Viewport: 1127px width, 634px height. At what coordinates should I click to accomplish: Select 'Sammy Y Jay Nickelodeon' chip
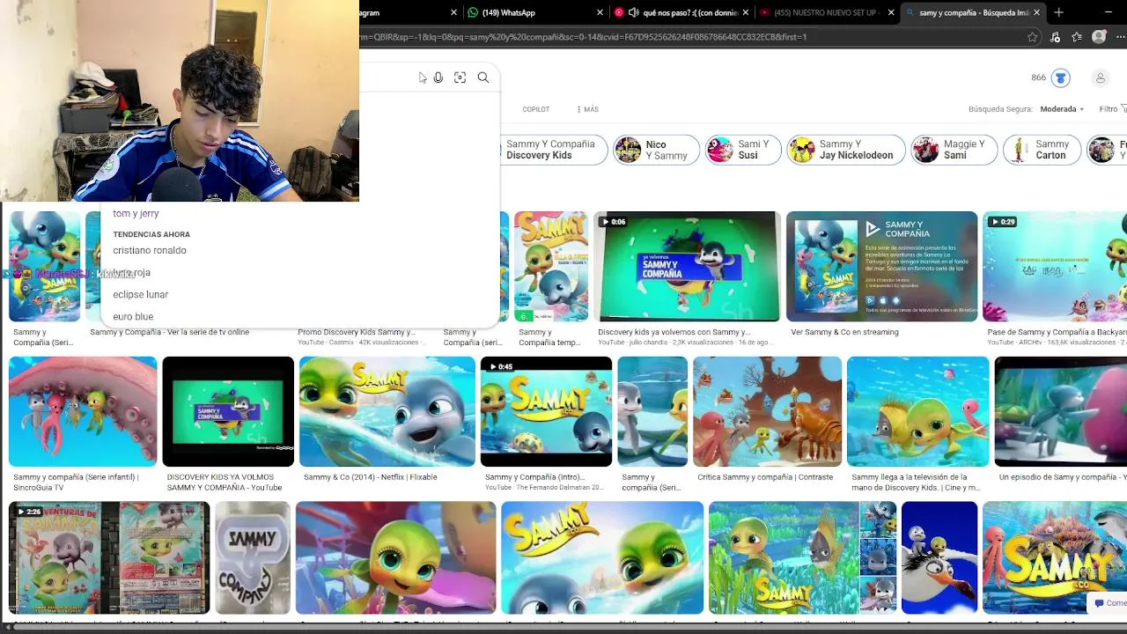[845, 150]
